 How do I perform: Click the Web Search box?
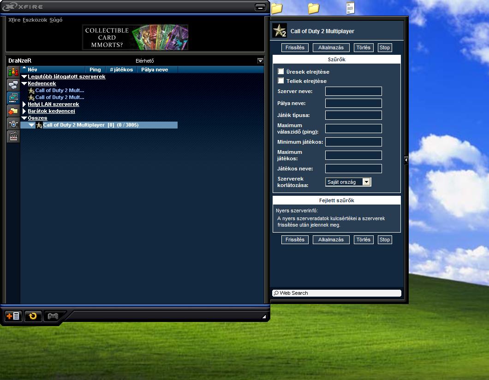point(336,293)
